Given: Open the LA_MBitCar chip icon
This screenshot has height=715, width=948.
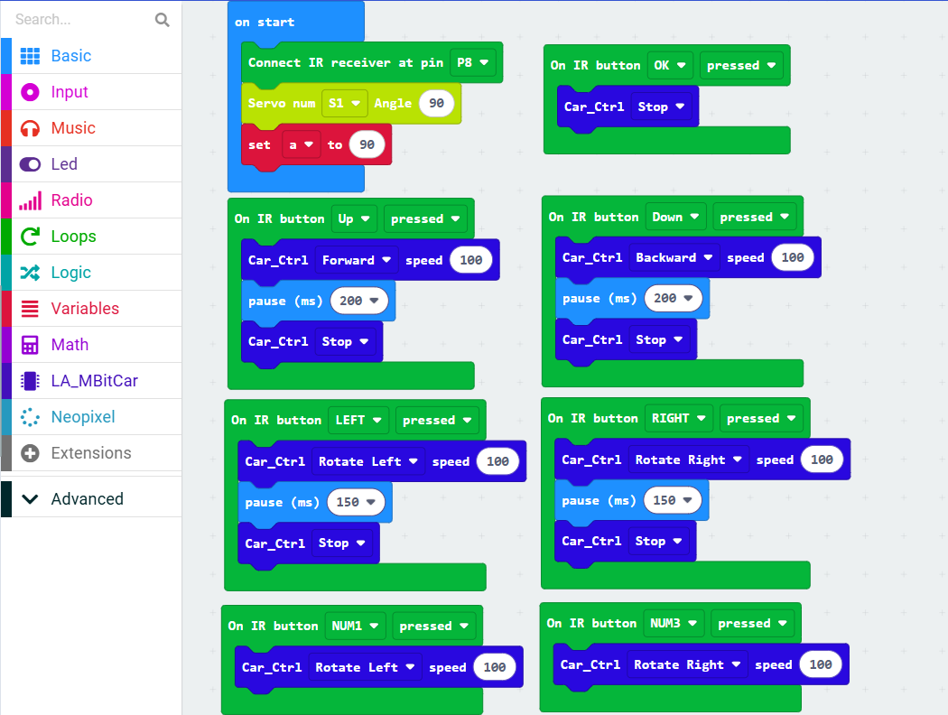Looking at the screenshot, I should point(30,381).
